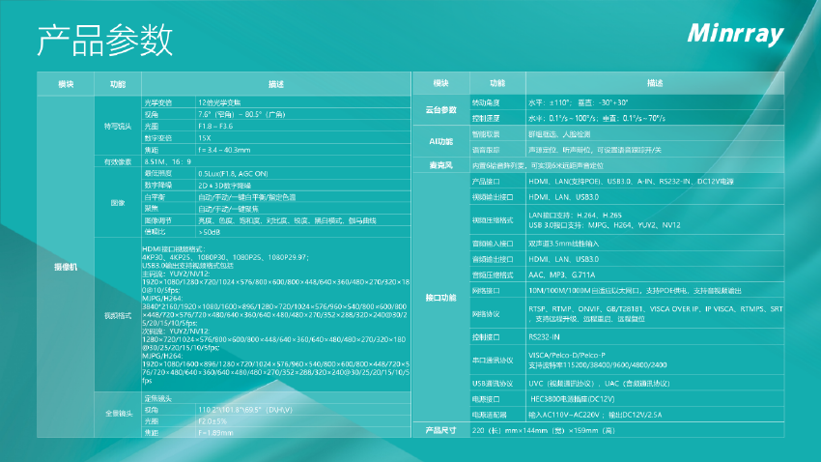
Task: Click the 有效像素 row label
Action: click(117, 161)
